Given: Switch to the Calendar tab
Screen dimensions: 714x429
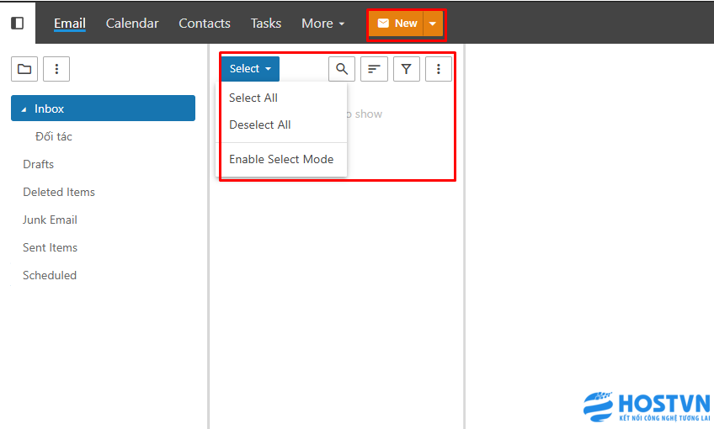Looking at the screenshot, I should click(132, 24).
